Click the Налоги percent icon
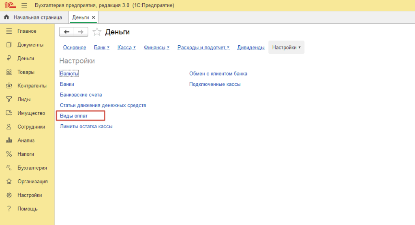 (x=9, y=154)
